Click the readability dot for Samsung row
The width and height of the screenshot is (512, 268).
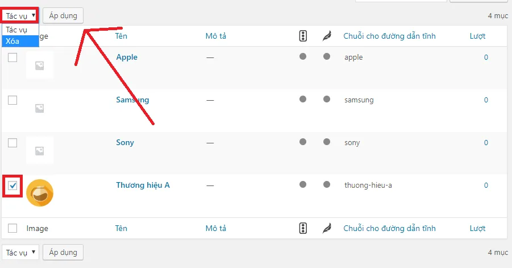point(327,99)
